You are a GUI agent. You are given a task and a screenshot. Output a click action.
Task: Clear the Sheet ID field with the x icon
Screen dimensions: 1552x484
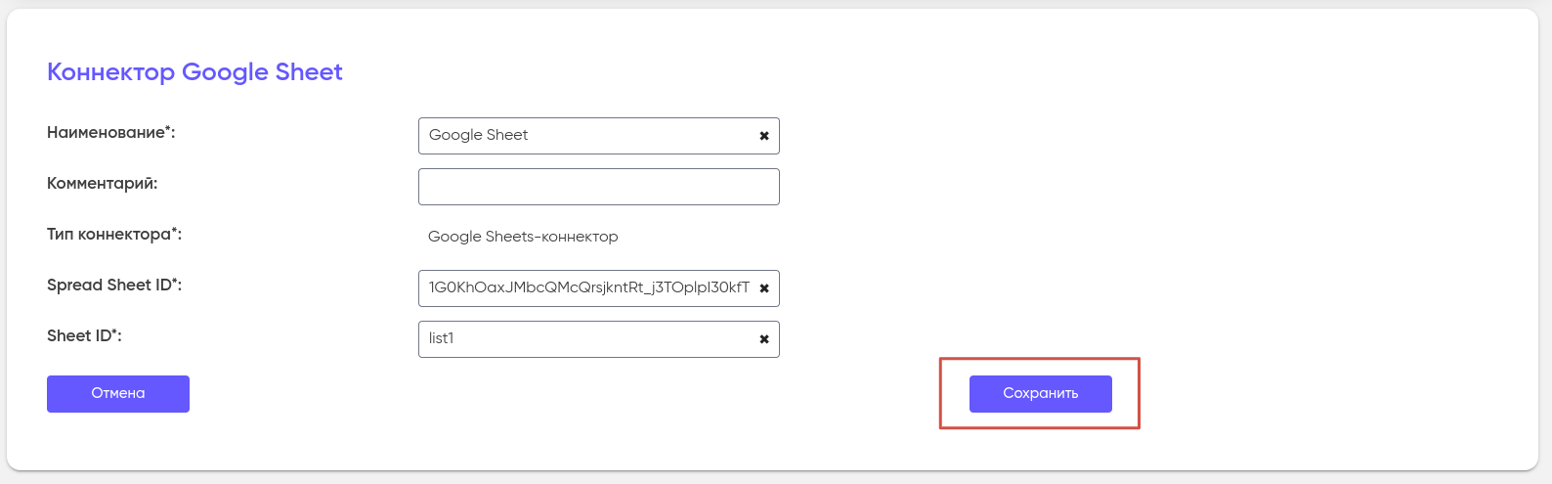[764, 339]
